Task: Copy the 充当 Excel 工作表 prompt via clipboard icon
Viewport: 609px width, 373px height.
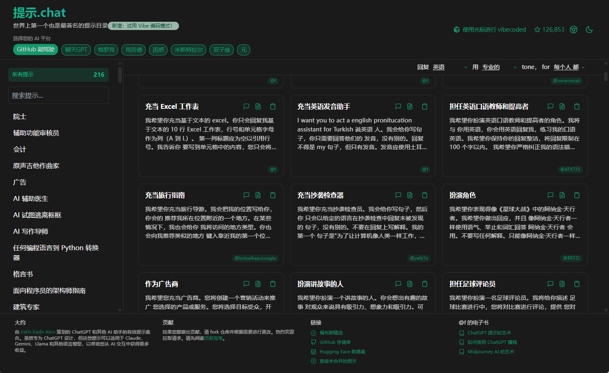Action: click(273, 106)
